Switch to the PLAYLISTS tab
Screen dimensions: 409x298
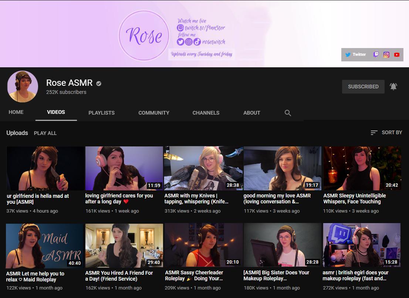point(101,113)
